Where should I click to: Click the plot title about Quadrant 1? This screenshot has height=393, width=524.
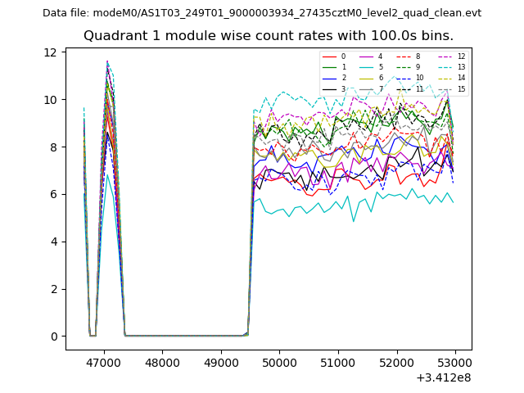[268, 36]
